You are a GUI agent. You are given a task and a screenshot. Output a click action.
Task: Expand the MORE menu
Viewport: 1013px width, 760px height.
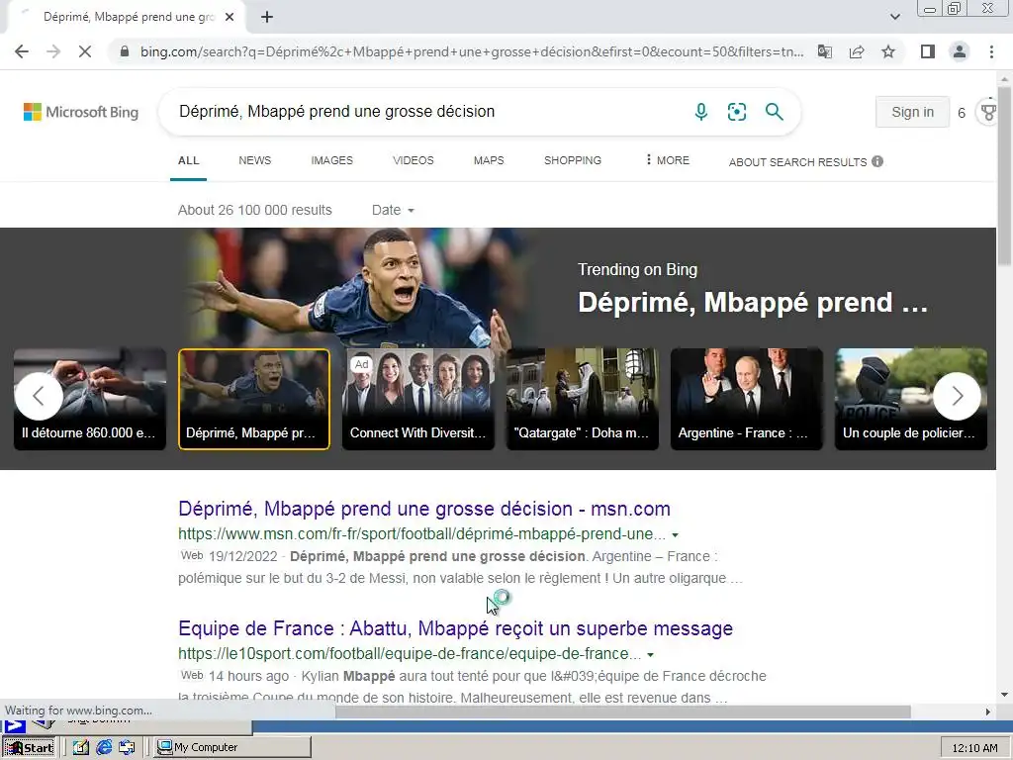[668, 160]
